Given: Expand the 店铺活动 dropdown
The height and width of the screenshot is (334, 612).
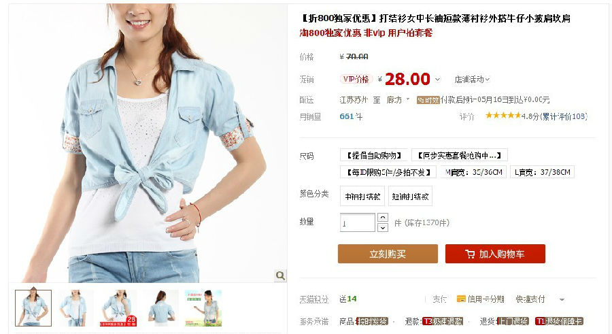Looking at the screenshot, I should click(x=472, y=80).
